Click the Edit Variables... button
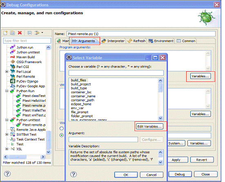 pyautogui.click(x=149, y=127)
